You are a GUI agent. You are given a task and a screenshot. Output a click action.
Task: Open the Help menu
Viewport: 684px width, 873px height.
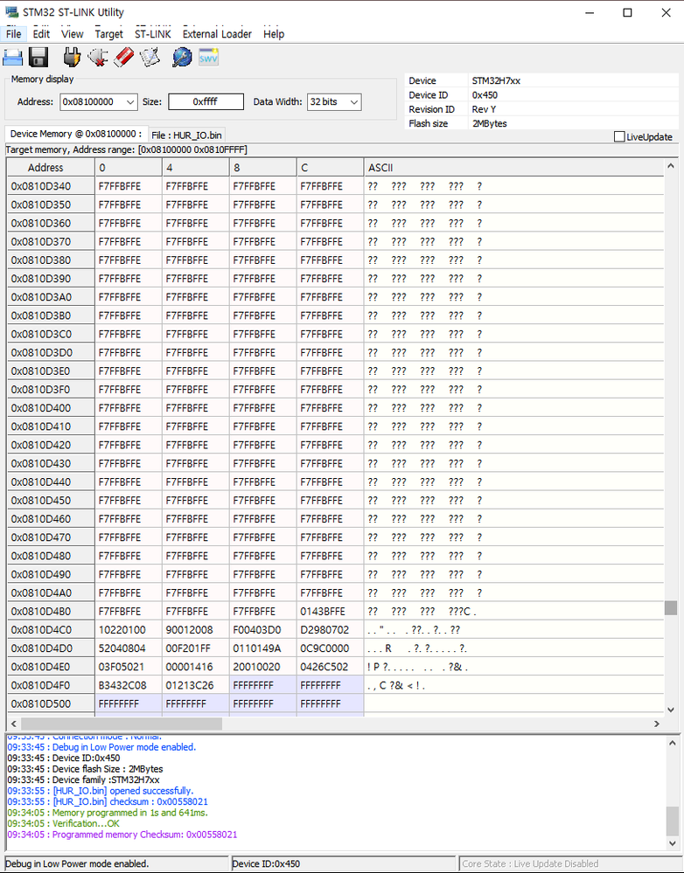point(274,34)
